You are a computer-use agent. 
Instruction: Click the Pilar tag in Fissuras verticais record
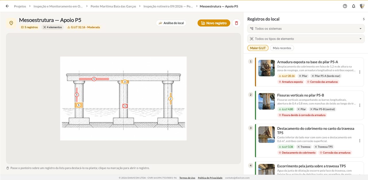point(302,109)
